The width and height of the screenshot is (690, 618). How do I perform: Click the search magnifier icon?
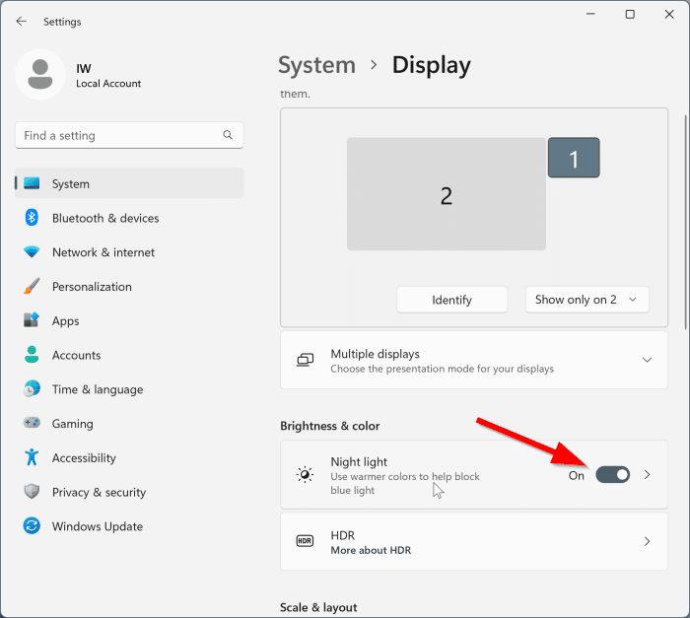(x=228, y=135)
